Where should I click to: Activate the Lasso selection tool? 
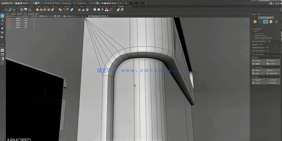(2, 20)
